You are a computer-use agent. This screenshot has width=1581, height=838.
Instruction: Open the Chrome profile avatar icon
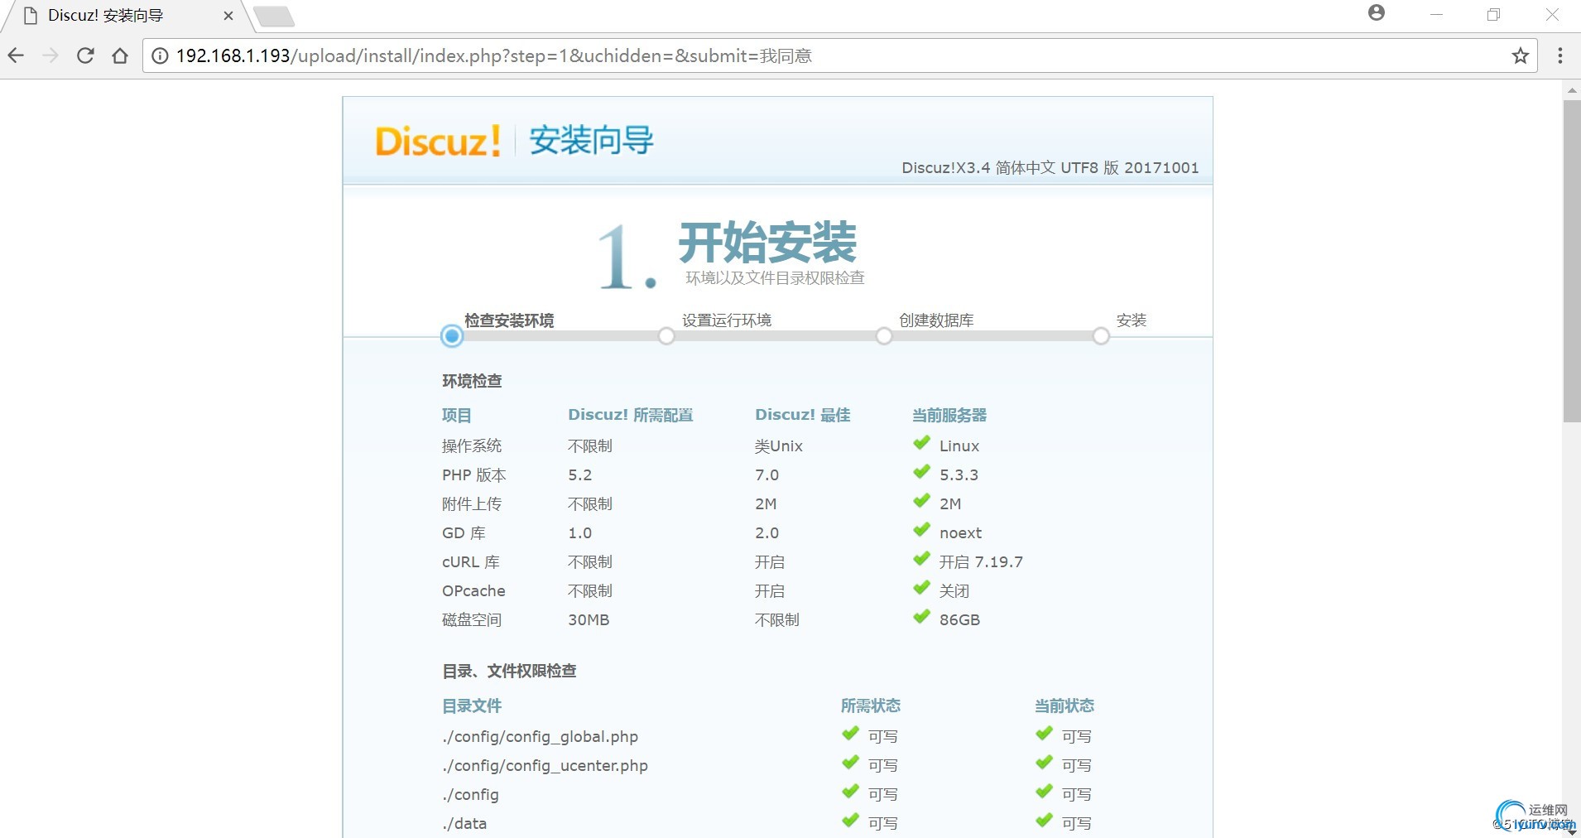click(x=1377, y=12)
